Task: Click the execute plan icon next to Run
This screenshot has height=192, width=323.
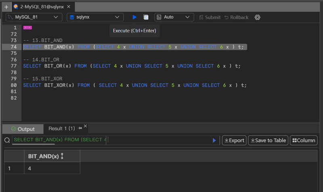Action: coord(146,17)
